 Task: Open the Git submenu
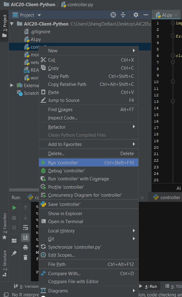point(89,239)
